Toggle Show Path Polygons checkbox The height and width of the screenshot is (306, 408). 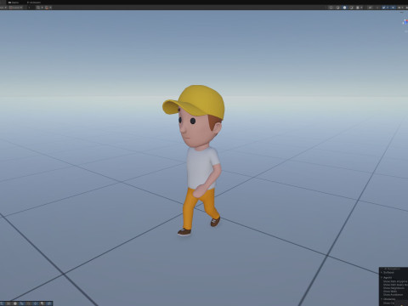395,281
